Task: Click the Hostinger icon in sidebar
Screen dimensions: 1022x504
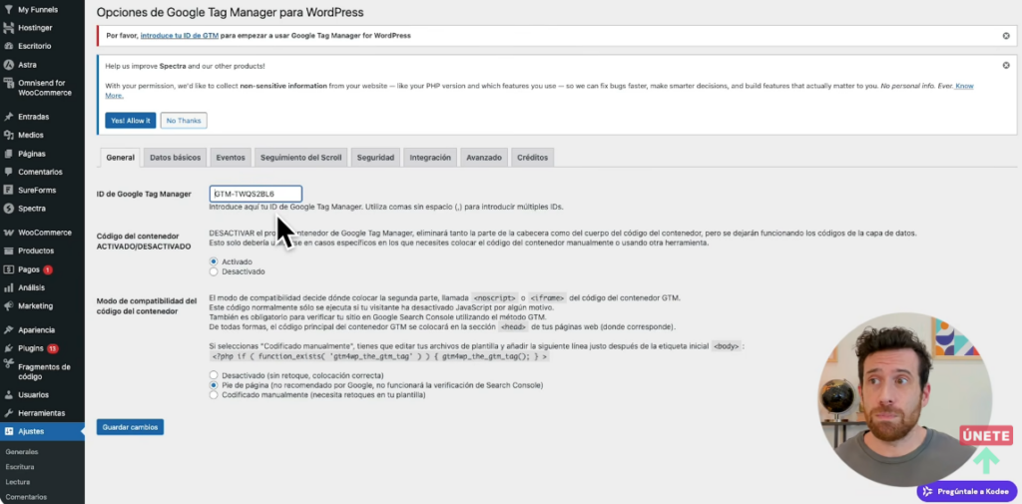Action: click(x=8, y=28)
